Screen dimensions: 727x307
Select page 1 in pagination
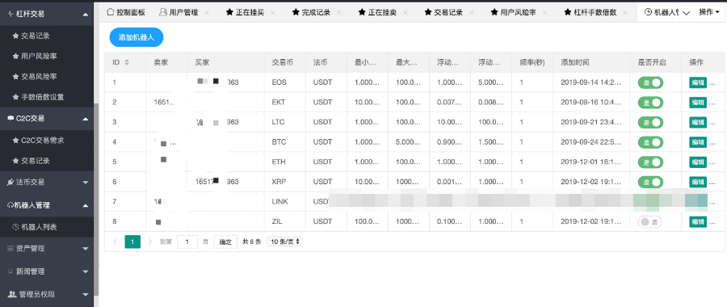coord(132,242)
